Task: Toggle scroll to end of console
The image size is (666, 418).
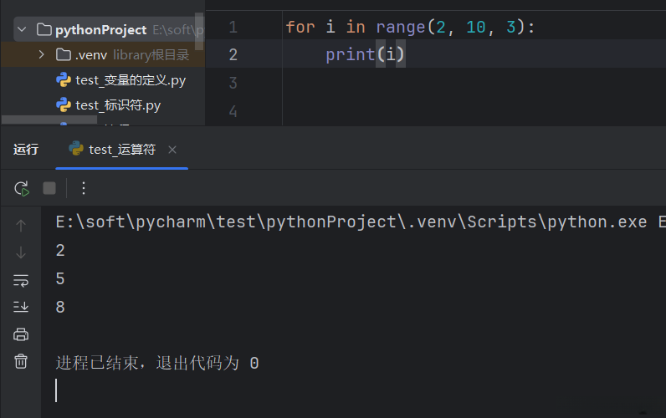Action: [21, 307]
